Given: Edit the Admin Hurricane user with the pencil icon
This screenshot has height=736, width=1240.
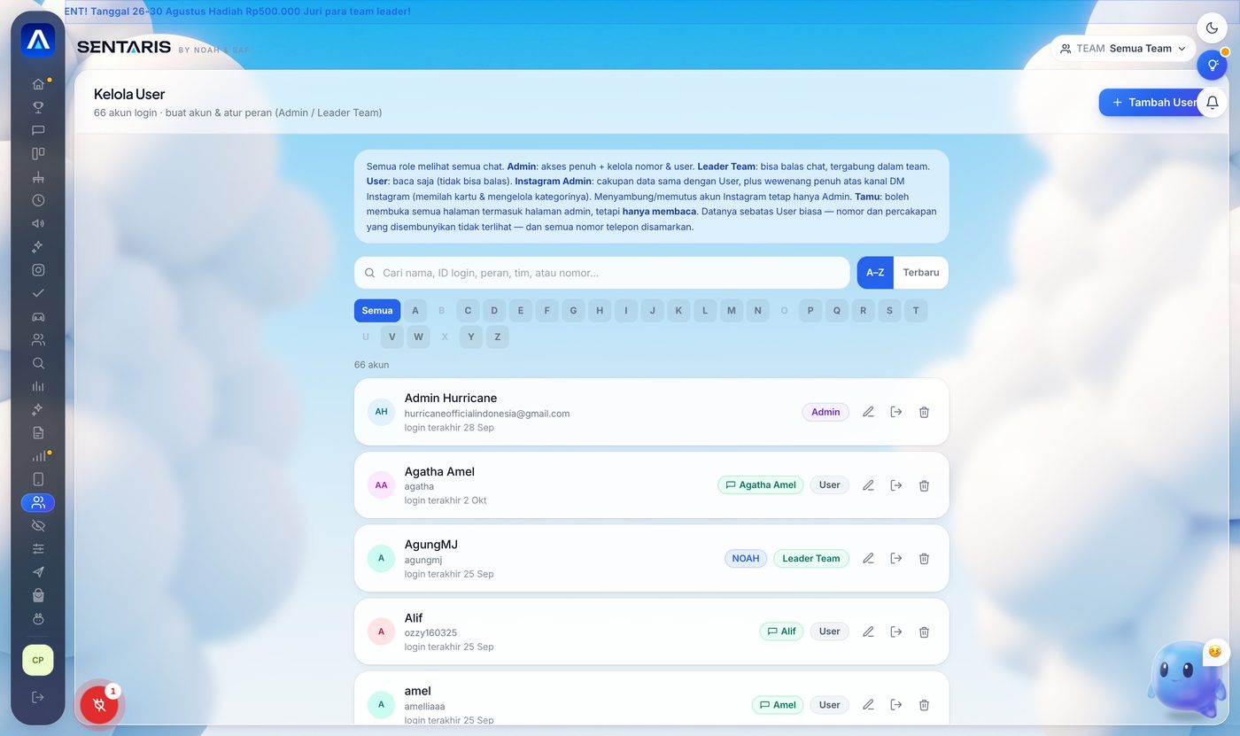Looking at the screenshot, I should [x=868, y=412].
